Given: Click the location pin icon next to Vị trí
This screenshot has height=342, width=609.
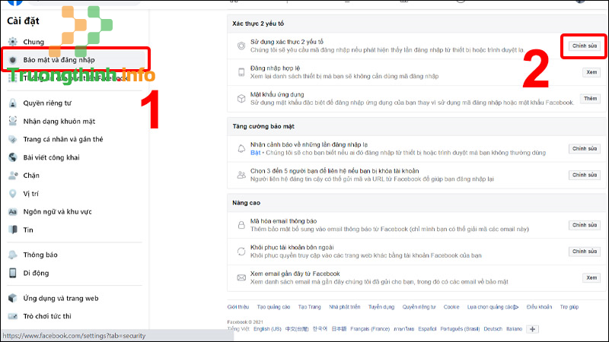Looking at the screenshot, I should click(x=13, y=194).
